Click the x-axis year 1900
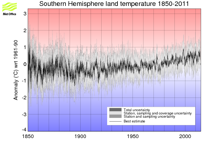The width and height of the screenshot is (209, 149). (x=80, y=137)
